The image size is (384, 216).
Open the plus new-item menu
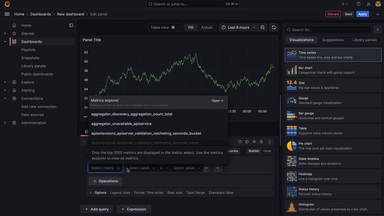345,4
